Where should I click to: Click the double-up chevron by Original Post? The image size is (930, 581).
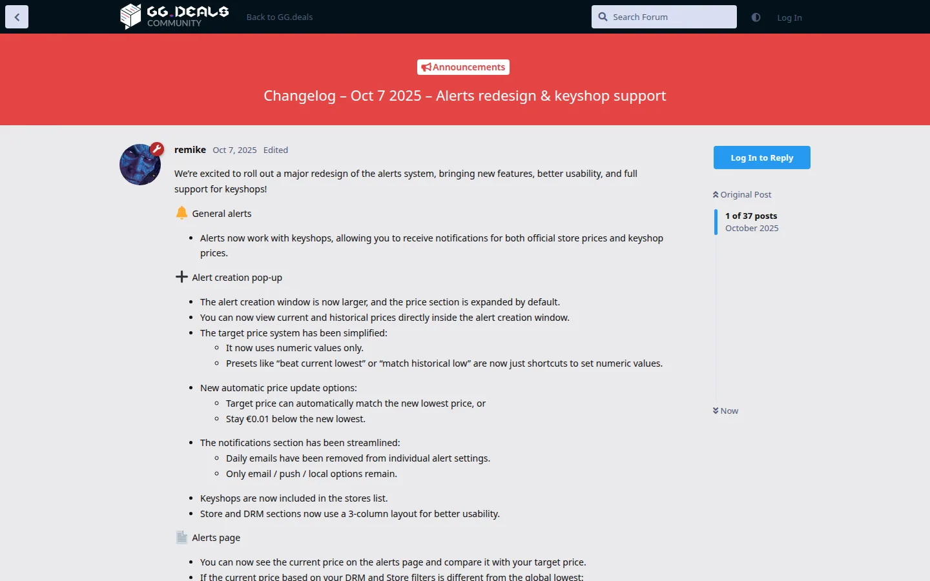(716, 194)
